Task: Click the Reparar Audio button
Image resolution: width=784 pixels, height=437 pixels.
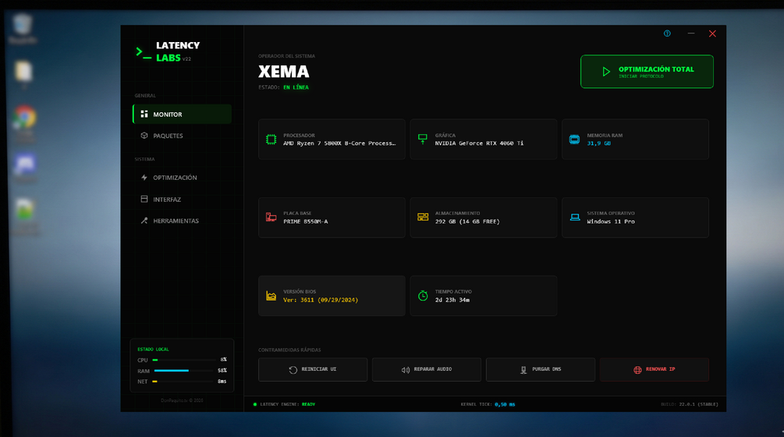Action: pos(427,369)
